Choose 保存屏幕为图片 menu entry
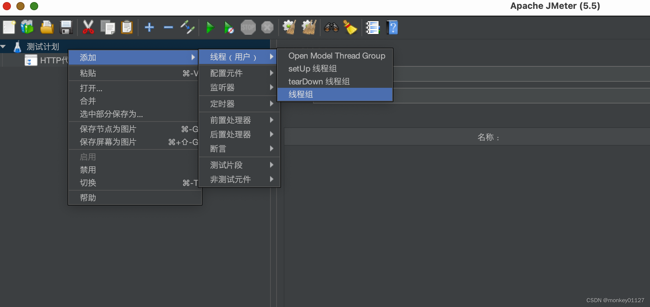650x307 pixels. 133,142
